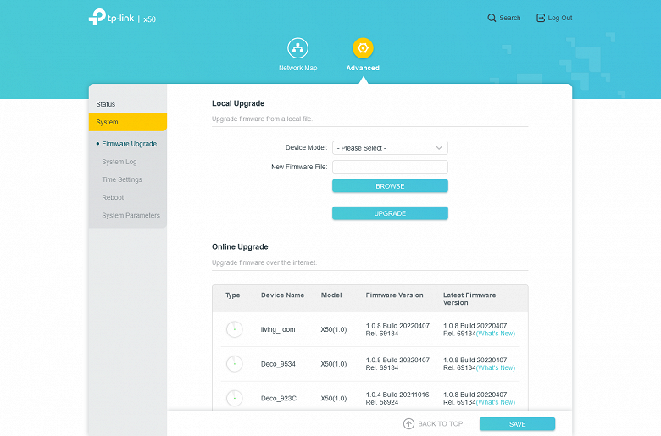This screenshot has width=661, height=436.
Task: Open the Device Model dropdown
Action: click(390, 148)
